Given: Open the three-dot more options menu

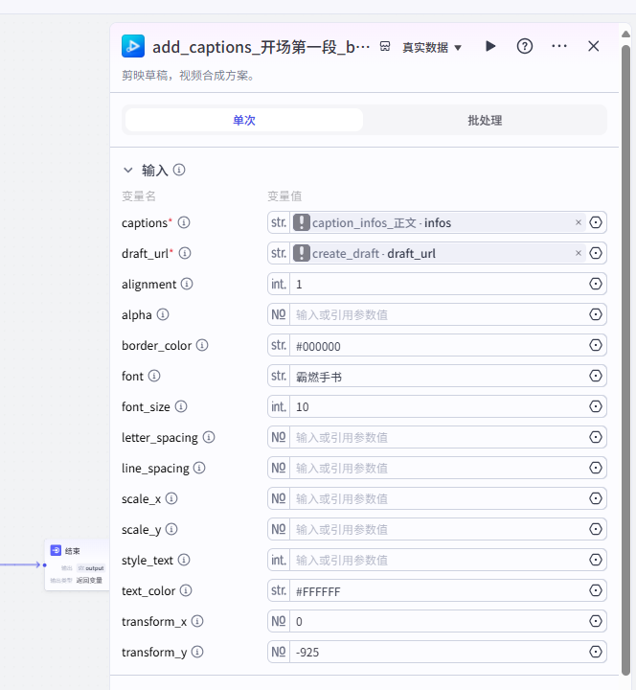Looking at the screenshot, I should [559, 46].
